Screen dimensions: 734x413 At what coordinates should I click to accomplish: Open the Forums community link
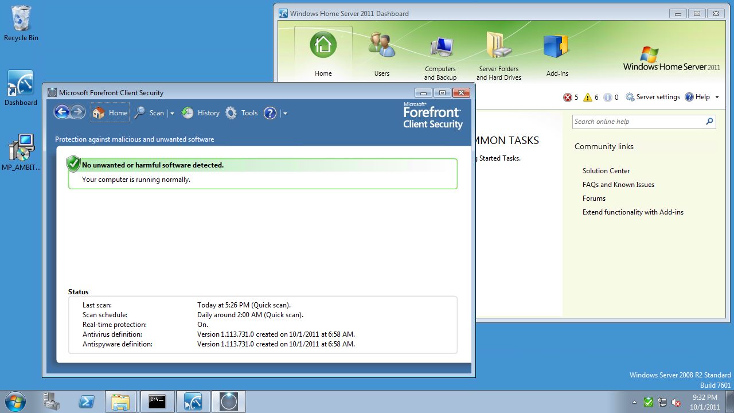coord(594,198)
